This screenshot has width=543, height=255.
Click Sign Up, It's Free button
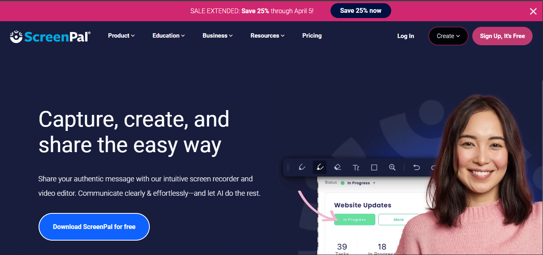coord(502,36)
